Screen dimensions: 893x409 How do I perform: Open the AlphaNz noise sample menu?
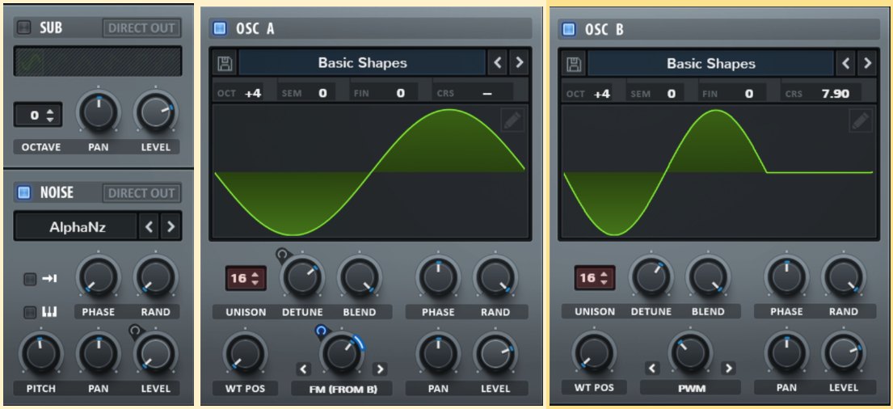pos(78,228)
